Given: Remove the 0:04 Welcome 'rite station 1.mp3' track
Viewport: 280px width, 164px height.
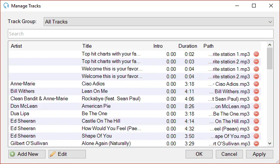Looking at the screenshot, I should 256,69.
